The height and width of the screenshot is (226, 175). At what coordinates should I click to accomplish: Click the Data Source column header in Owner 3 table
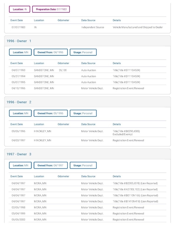[x=88, y=176]
